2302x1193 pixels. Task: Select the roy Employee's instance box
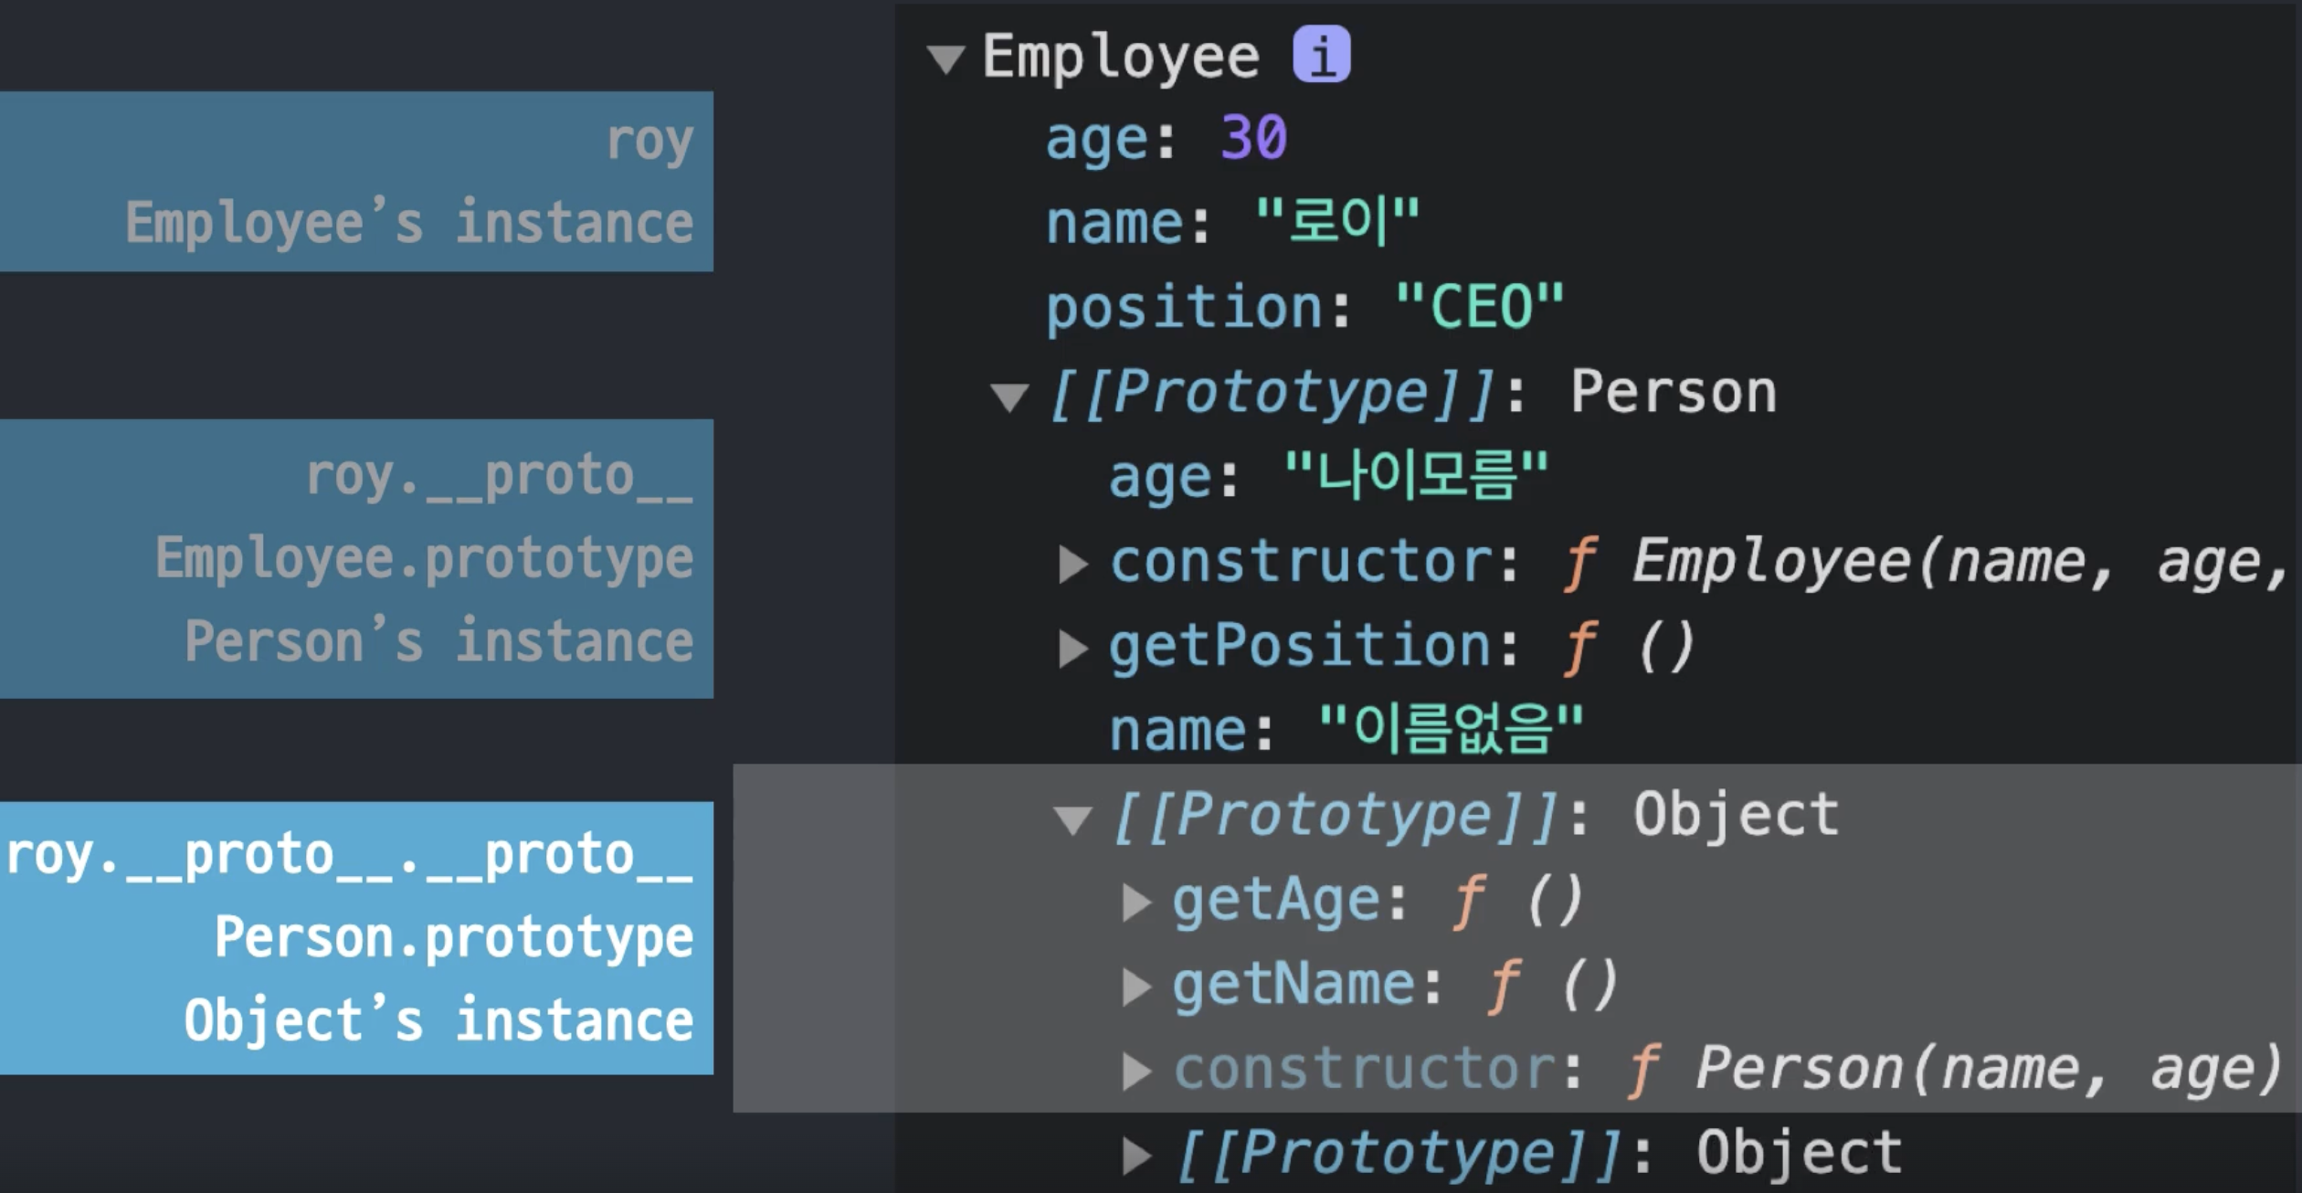356,181
